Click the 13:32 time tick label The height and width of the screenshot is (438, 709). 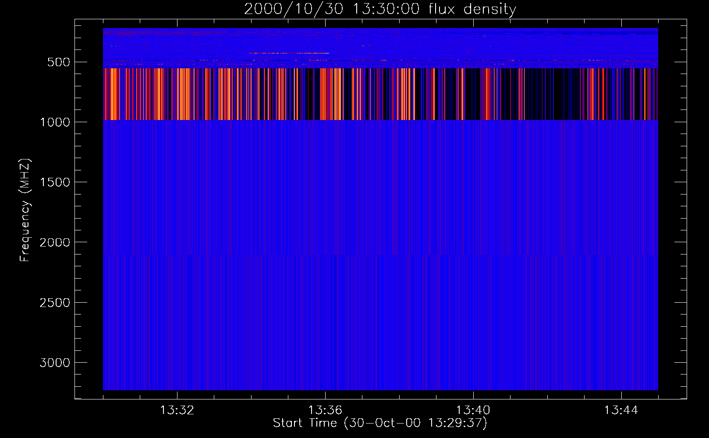tap(177, 410)
